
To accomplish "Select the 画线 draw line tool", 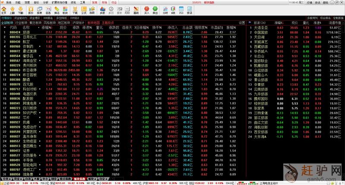I will 136,9.
